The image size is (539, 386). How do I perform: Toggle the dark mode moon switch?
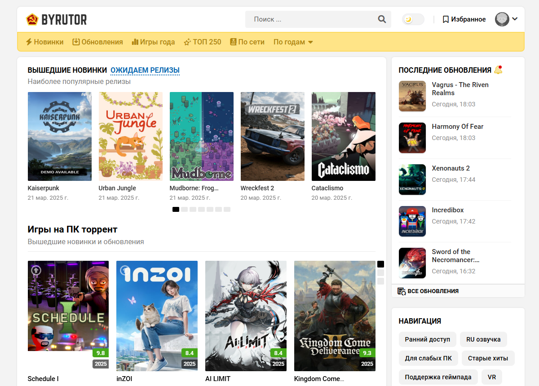pos(413,19)
